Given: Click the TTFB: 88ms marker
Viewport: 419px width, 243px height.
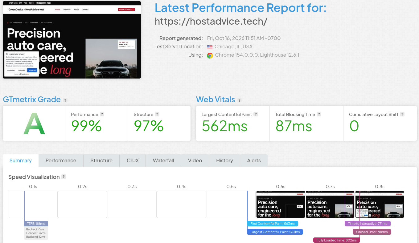Looking at the screenshot, I should point(36,224).
